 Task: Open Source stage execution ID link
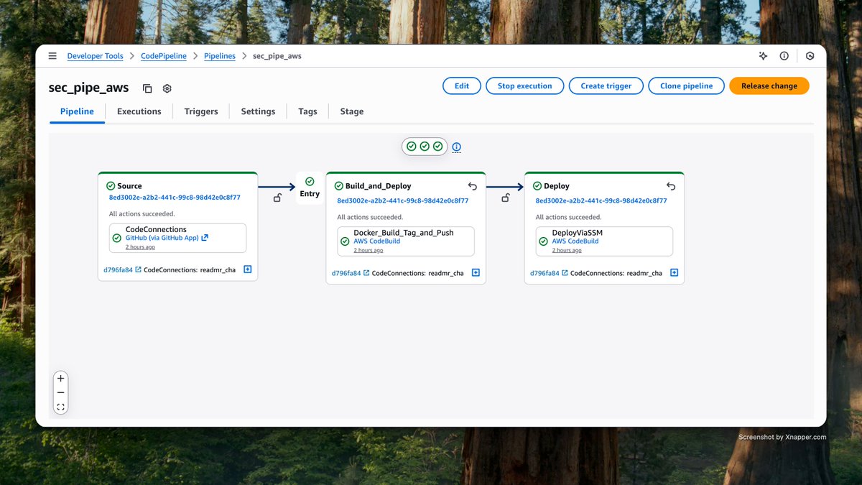175,198
